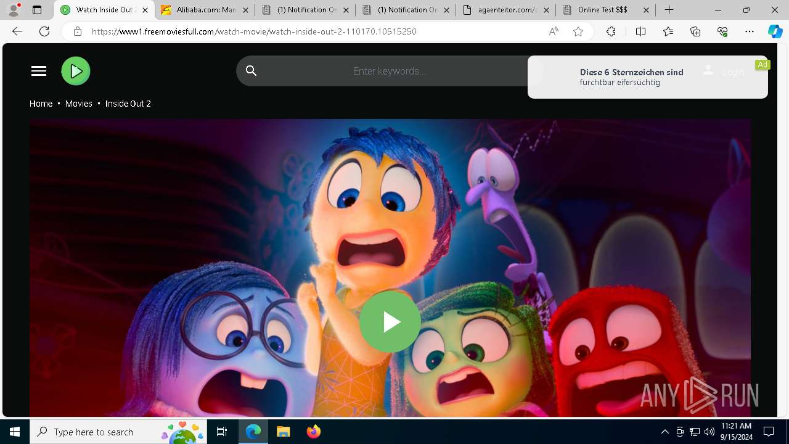Open the Extensions puzzle icon
This screenshot has height=444, width=789.
(611, 31)
